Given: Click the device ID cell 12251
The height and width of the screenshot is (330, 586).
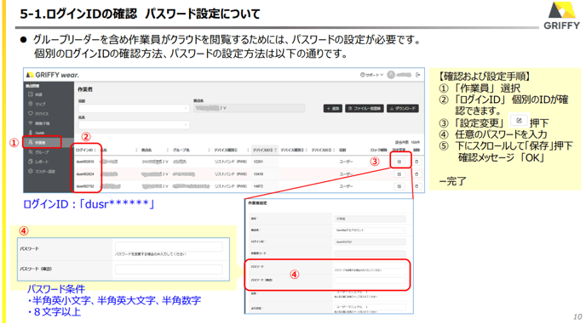Looking at the screenshot, I should (x=258, y=162).
